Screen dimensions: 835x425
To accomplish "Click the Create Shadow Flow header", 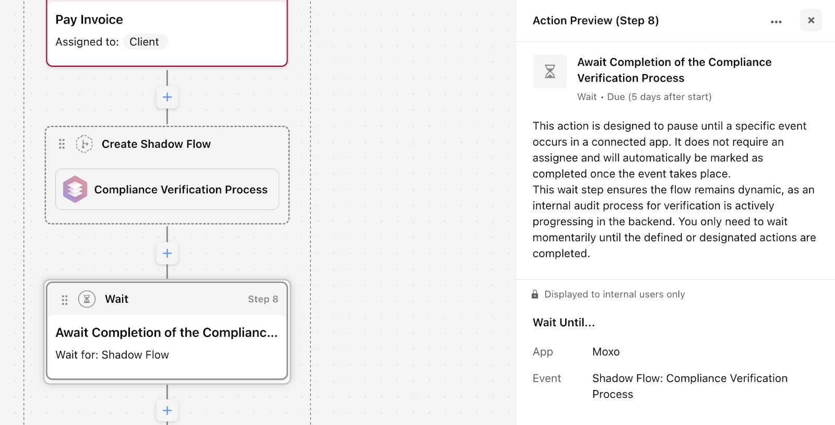I will point(156,144).
